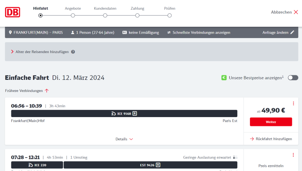Click the red Details chevron
This screenshot has height=171, width=302.
[x=131, y=139]
